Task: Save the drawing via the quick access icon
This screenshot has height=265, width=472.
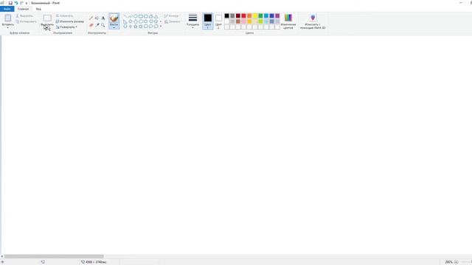Action: (10, 3)
